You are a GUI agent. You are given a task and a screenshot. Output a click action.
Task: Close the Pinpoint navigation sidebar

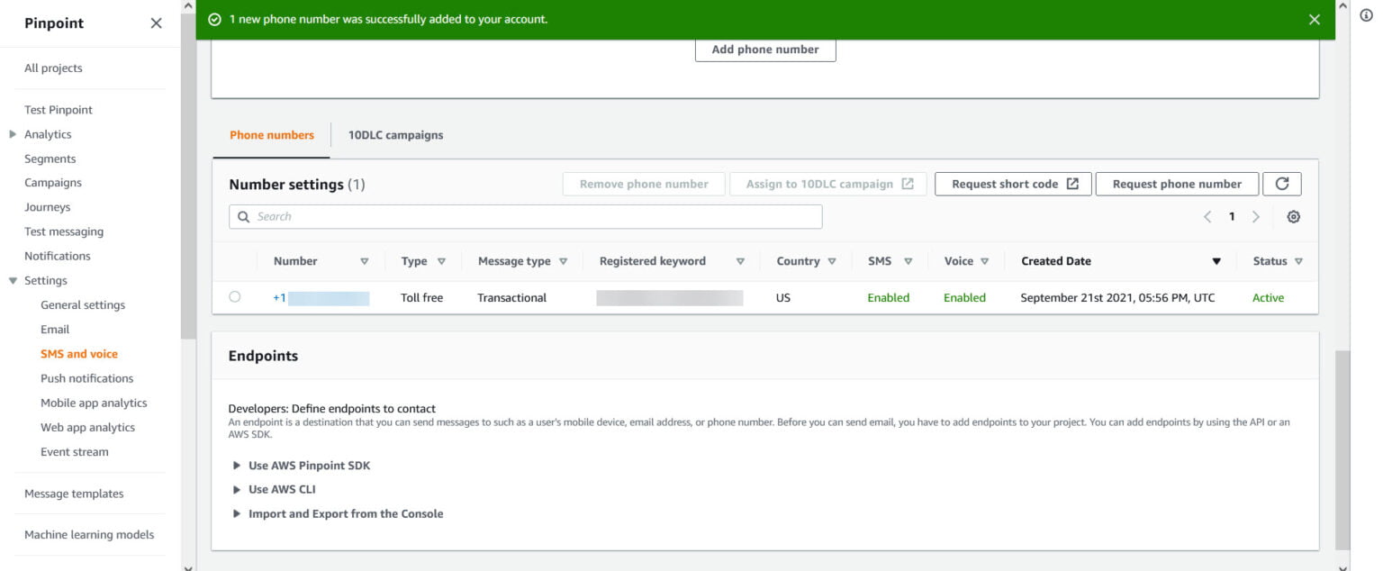[156, 23]
